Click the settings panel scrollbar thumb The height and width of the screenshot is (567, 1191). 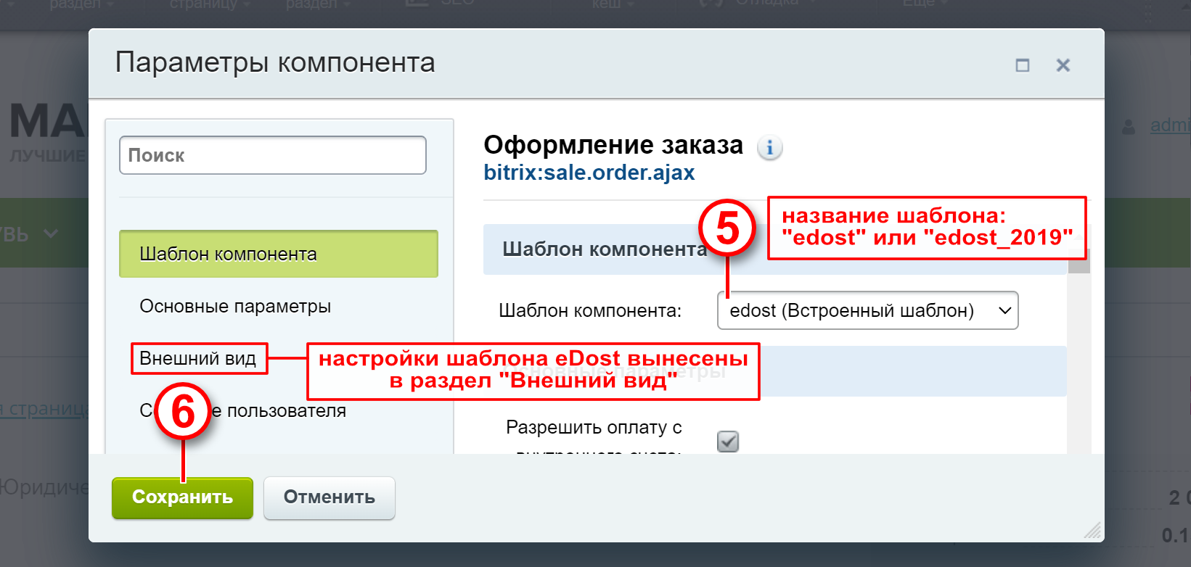[1079, 261]
